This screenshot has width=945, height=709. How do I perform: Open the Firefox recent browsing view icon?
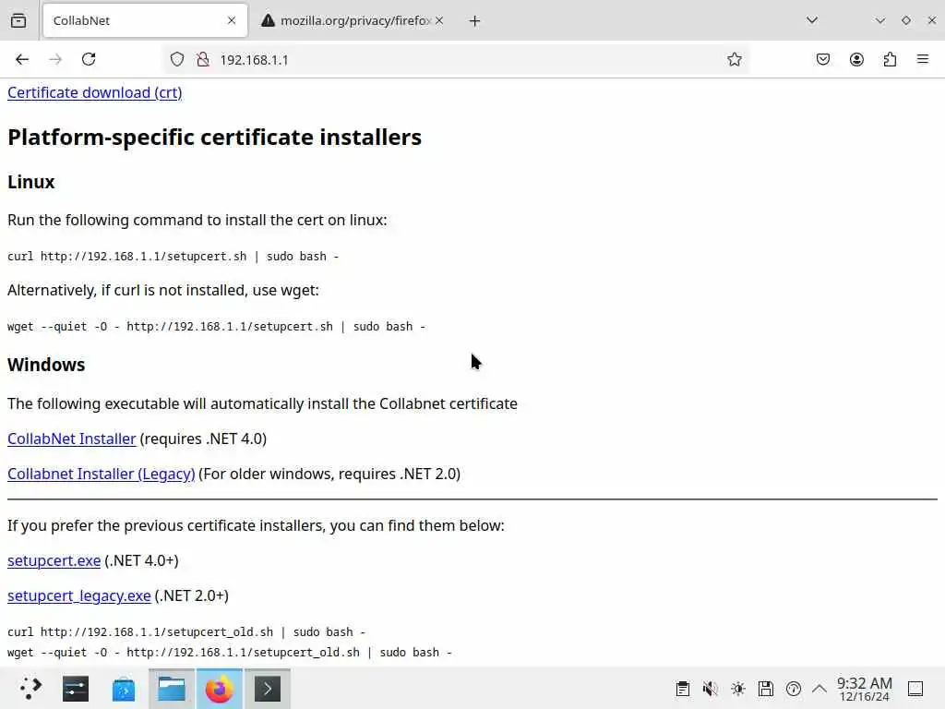(18, 20)
